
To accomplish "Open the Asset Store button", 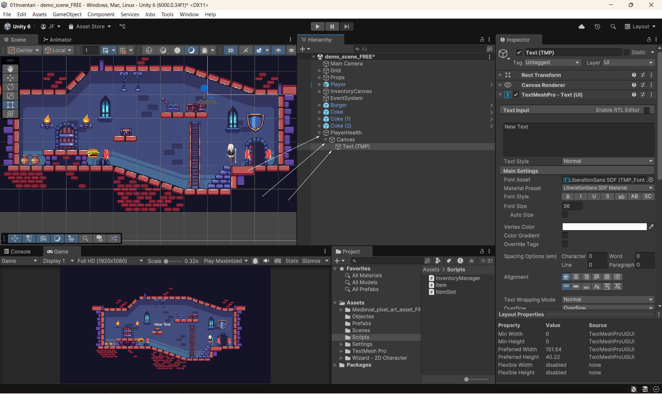I will coord(90,27).
